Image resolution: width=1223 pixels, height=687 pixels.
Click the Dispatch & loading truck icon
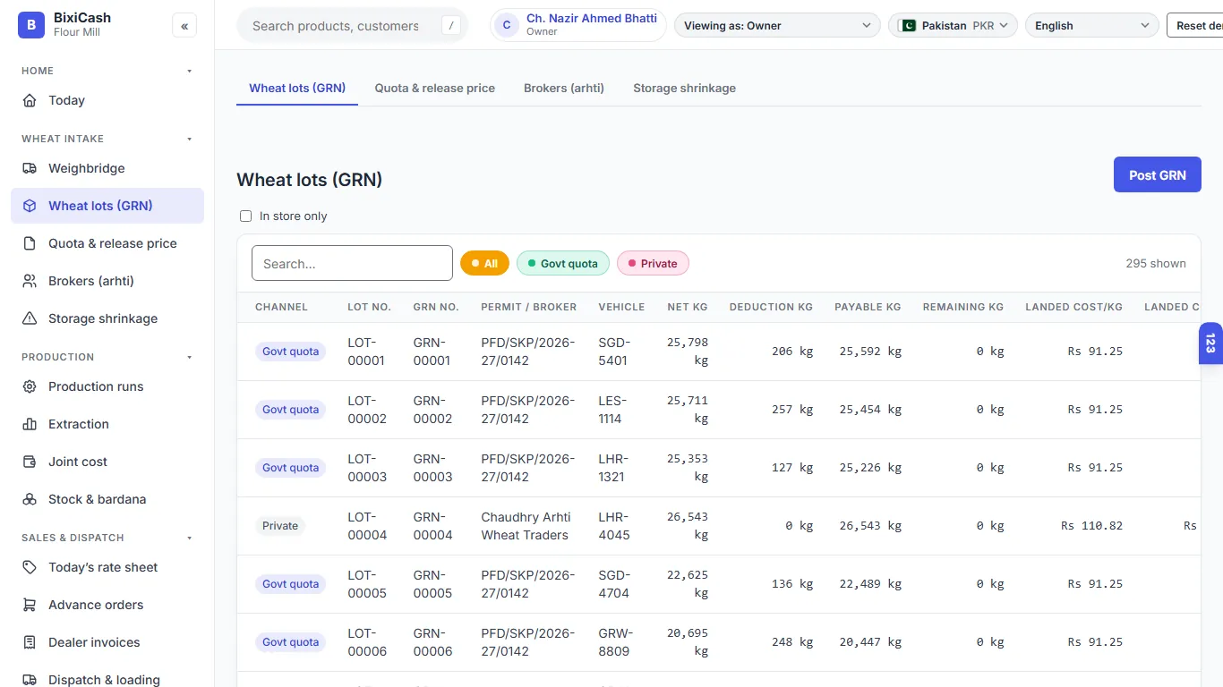coord(30,680)
